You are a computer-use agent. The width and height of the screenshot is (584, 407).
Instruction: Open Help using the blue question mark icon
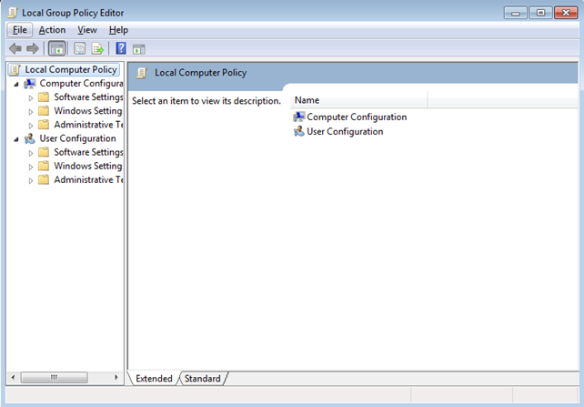[x=120, y=48]
